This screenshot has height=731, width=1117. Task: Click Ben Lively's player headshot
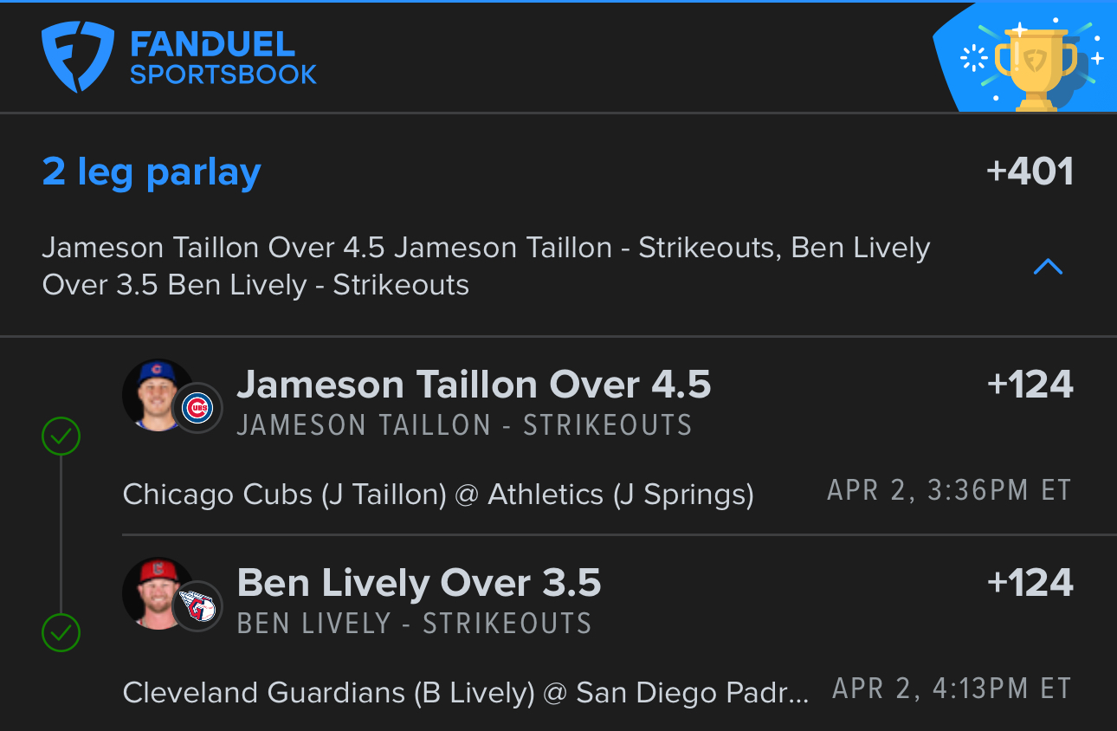[x=158, y=593]
